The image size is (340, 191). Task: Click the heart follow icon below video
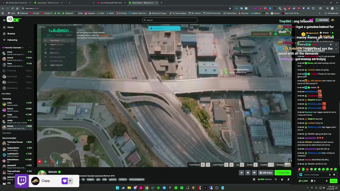click(x=254, y=173)
